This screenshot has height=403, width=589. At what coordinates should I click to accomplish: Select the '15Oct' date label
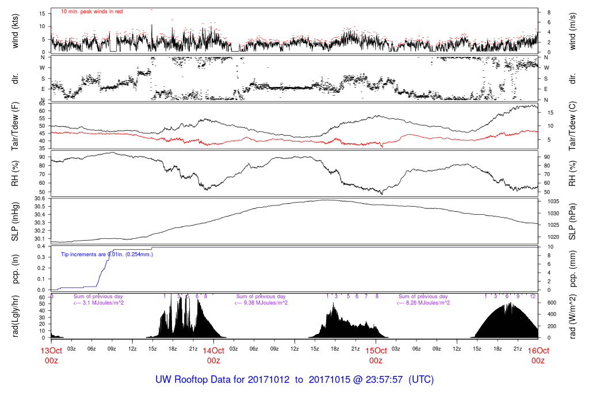tap(376, 351)
